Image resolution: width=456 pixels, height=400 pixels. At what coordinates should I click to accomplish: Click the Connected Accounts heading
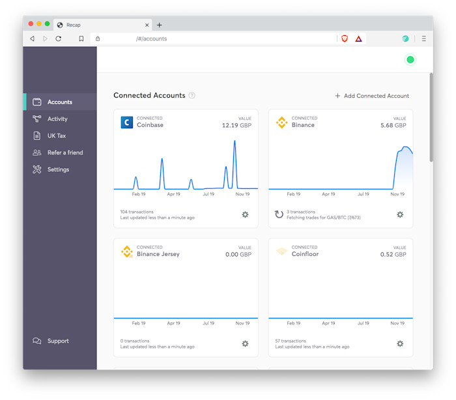pos(149,95)
